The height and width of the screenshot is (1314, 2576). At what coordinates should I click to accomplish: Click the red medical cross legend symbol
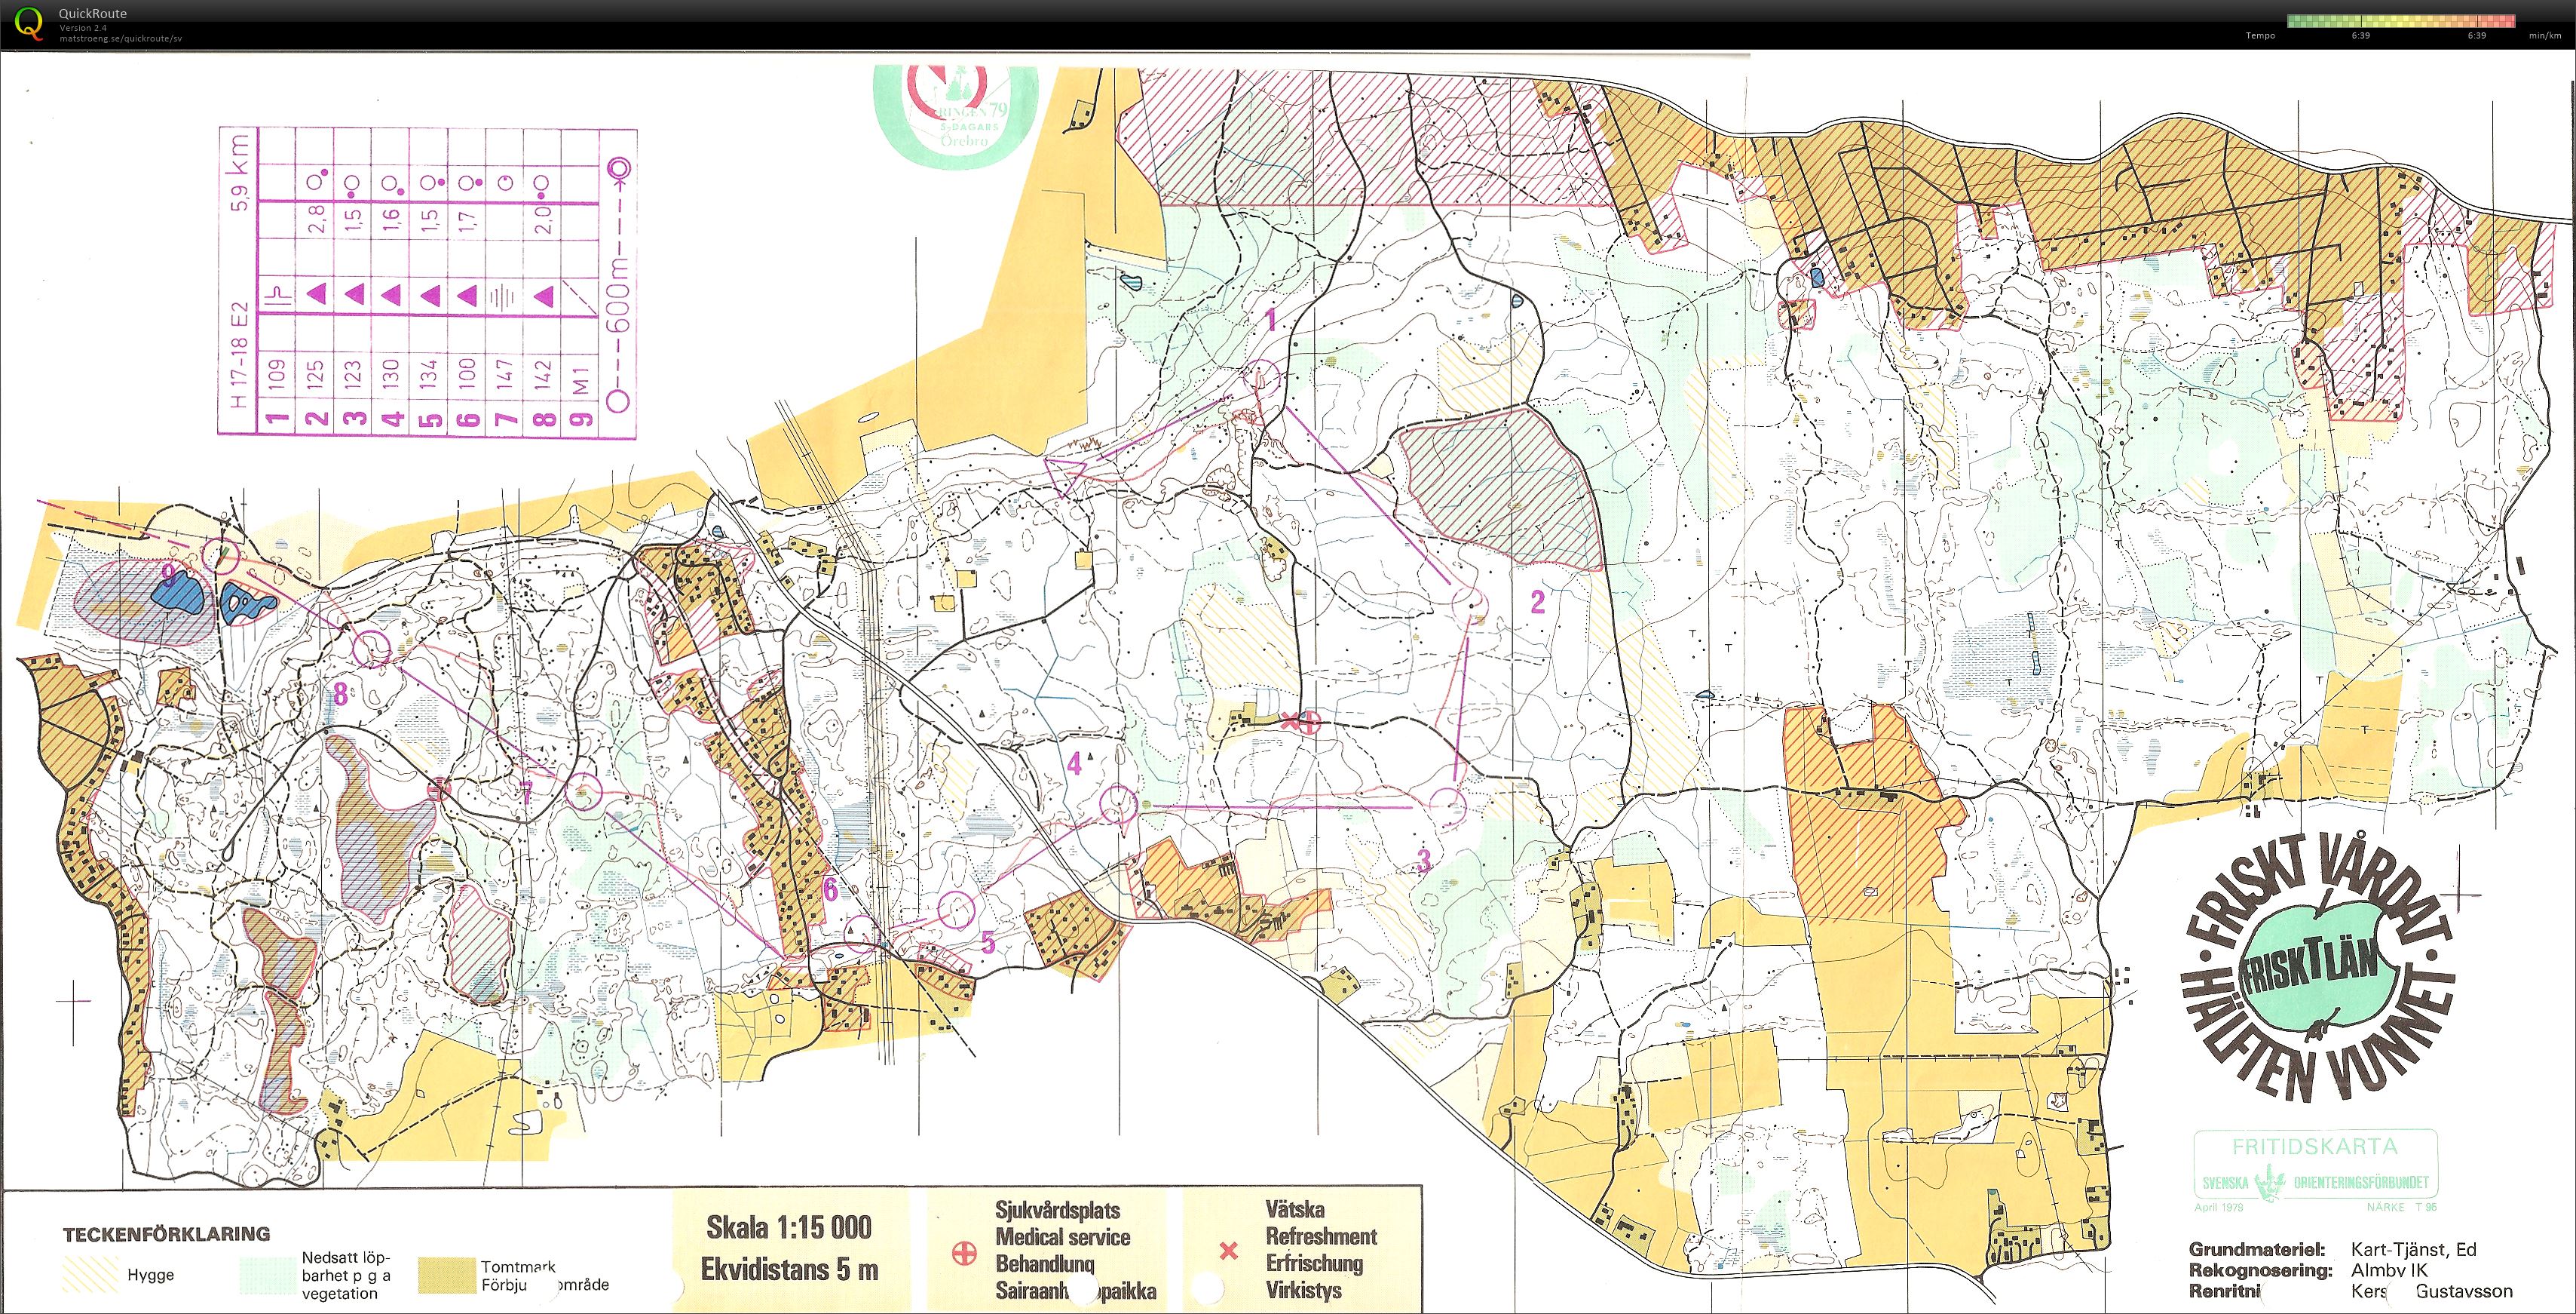click(x=964, y=1253)
